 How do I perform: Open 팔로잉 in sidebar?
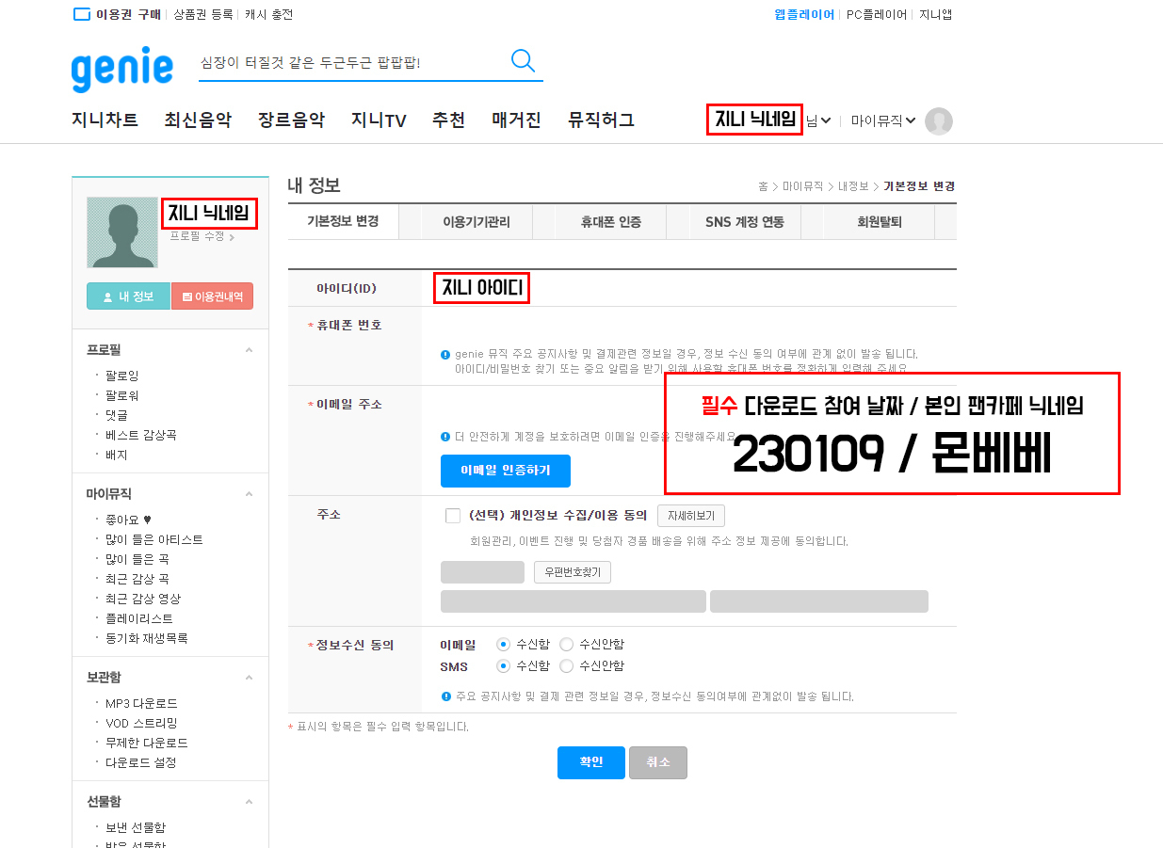122,376
